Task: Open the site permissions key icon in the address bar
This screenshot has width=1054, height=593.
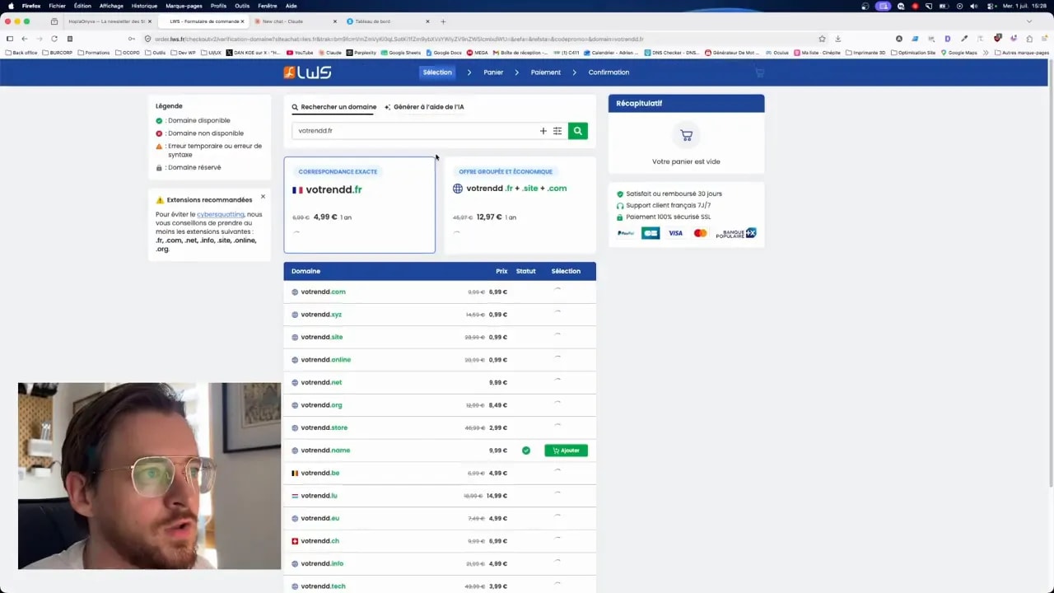Action: (132, 39)
